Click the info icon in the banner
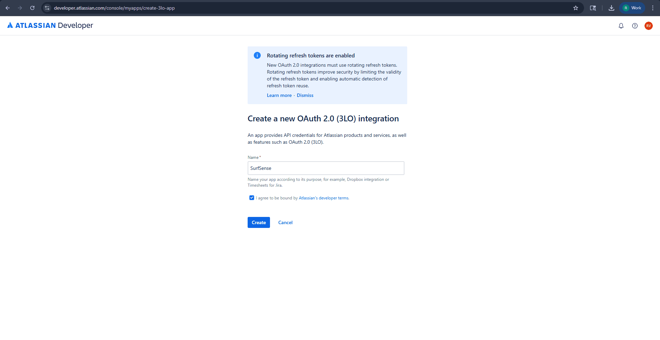This screenshot has width=660, height=340. 257,55
